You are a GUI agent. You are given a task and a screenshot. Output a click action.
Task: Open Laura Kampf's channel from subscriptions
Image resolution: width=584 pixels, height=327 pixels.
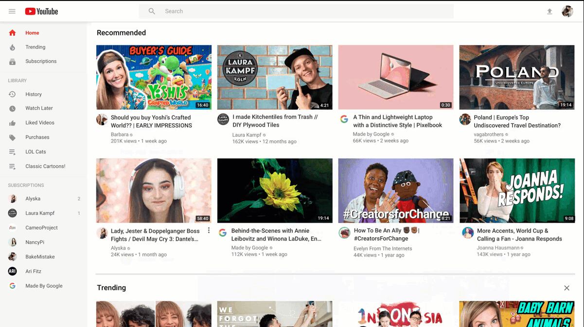click(40, 213)
